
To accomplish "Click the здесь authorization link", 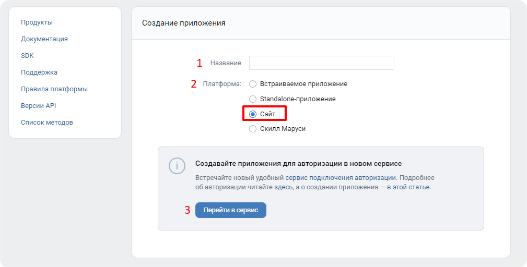I will click(283, 187).
